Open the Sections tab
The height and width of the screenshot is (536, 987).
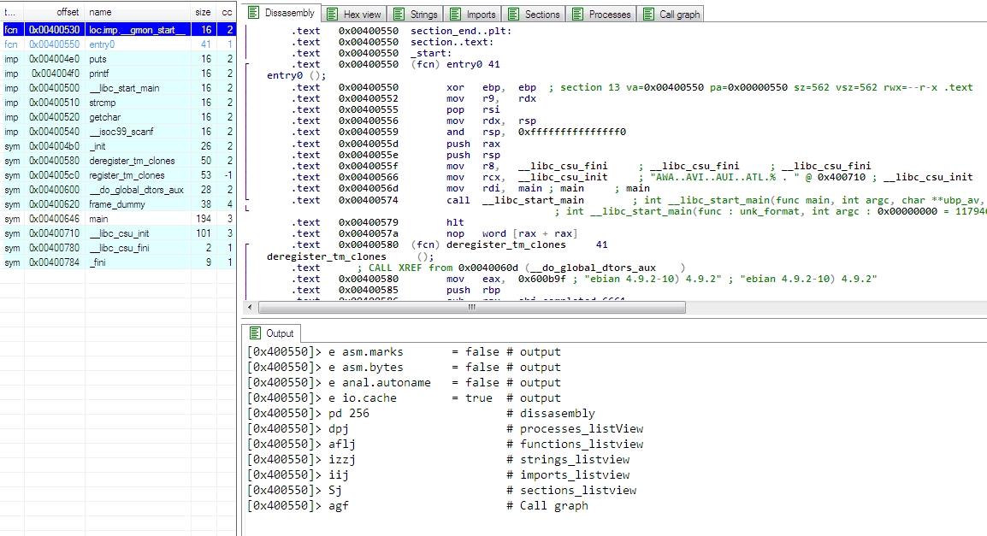click(x=534, y=15)
